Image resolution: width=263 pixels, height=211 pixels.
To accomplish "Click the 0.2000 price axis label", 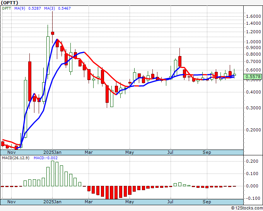I will (253, 130).
